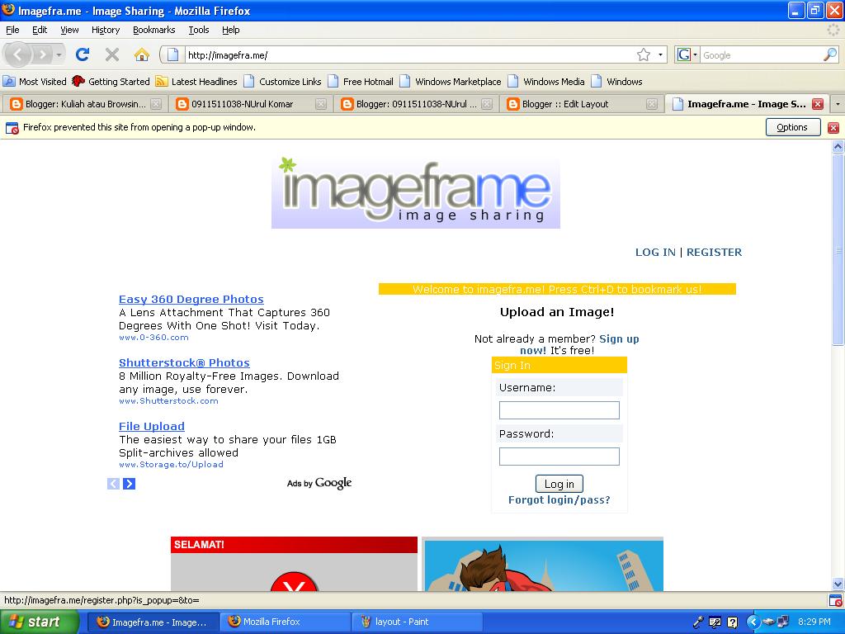Click the Options button for pop-ups
Screen dimensions: 845x634
[x=793, y=127]
